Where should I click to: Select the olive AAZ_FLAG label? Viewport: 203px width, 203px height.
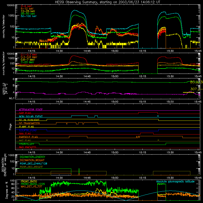[x=25, y=140]
